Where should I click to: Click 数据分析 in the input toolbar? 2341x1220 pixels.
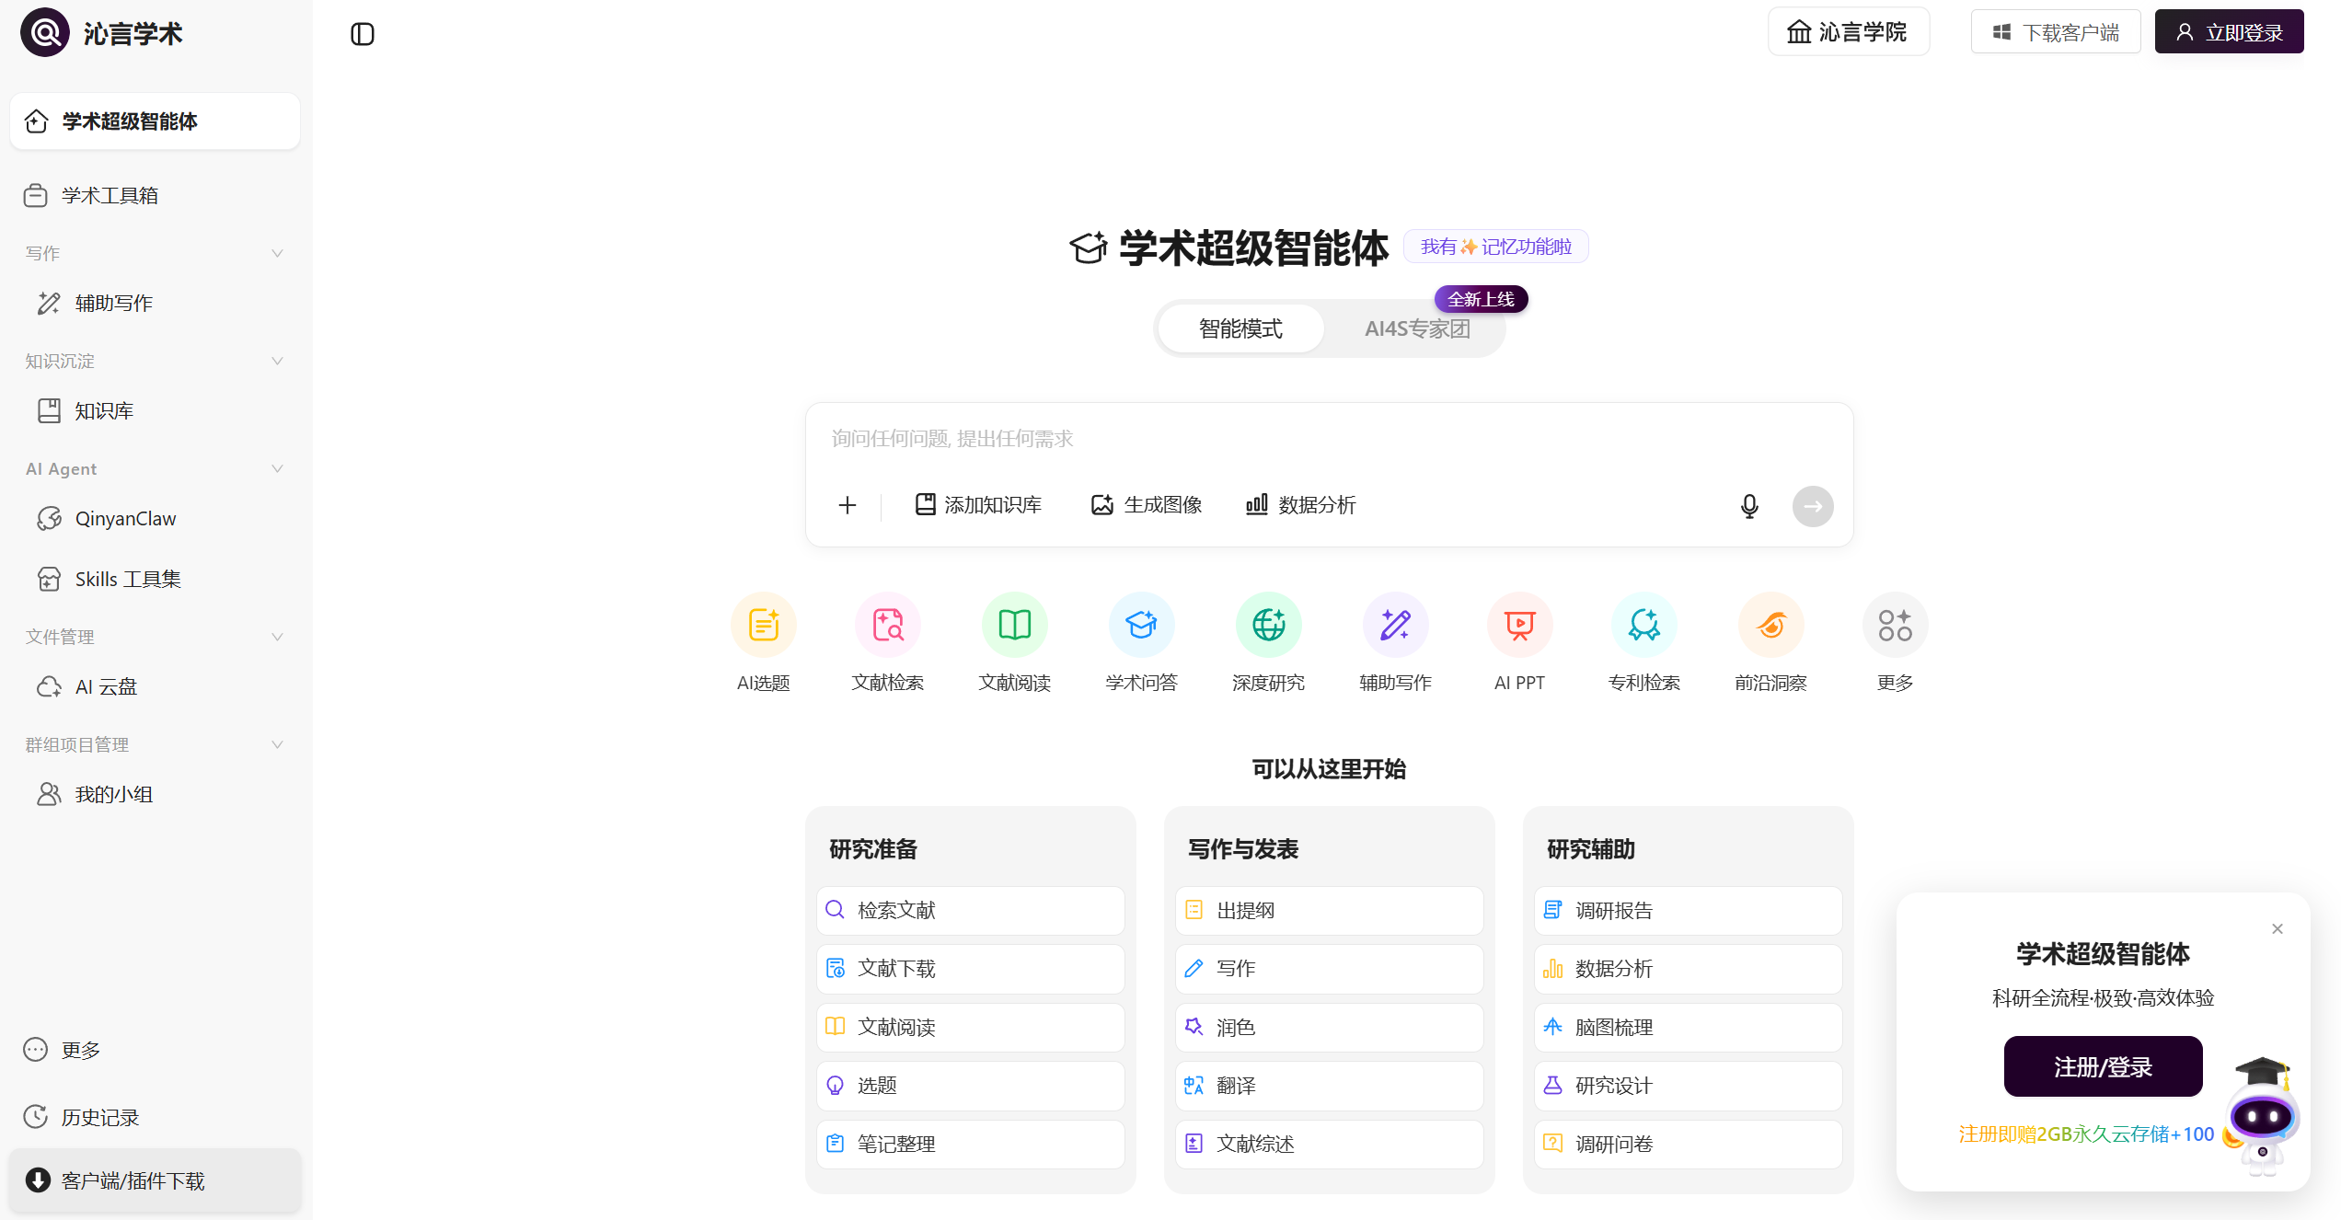click(1300, 504)
